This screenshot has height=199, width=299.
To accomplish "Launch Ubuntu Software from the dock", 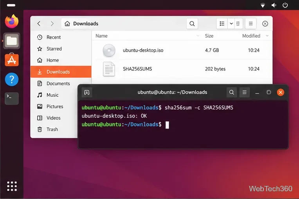I will [x=12, y=60].
